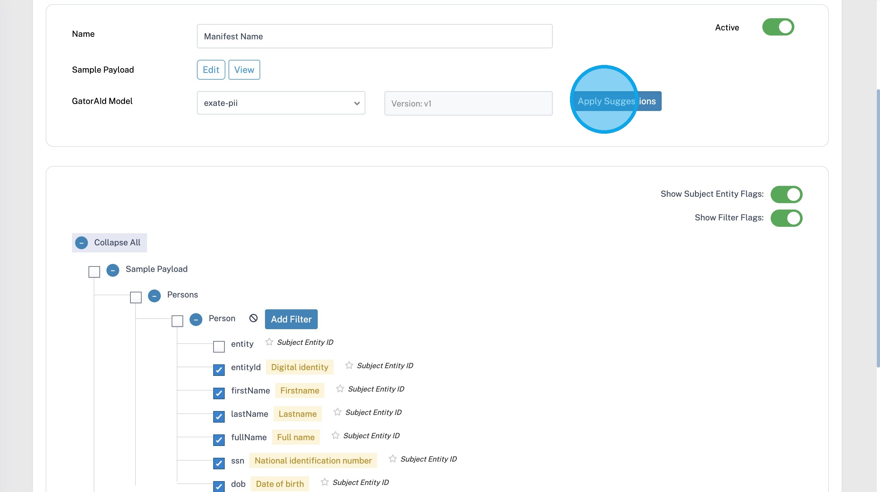The image size is (880, 492).
Task: Click the Digital identity tag
Action: [x=300, y=367]
